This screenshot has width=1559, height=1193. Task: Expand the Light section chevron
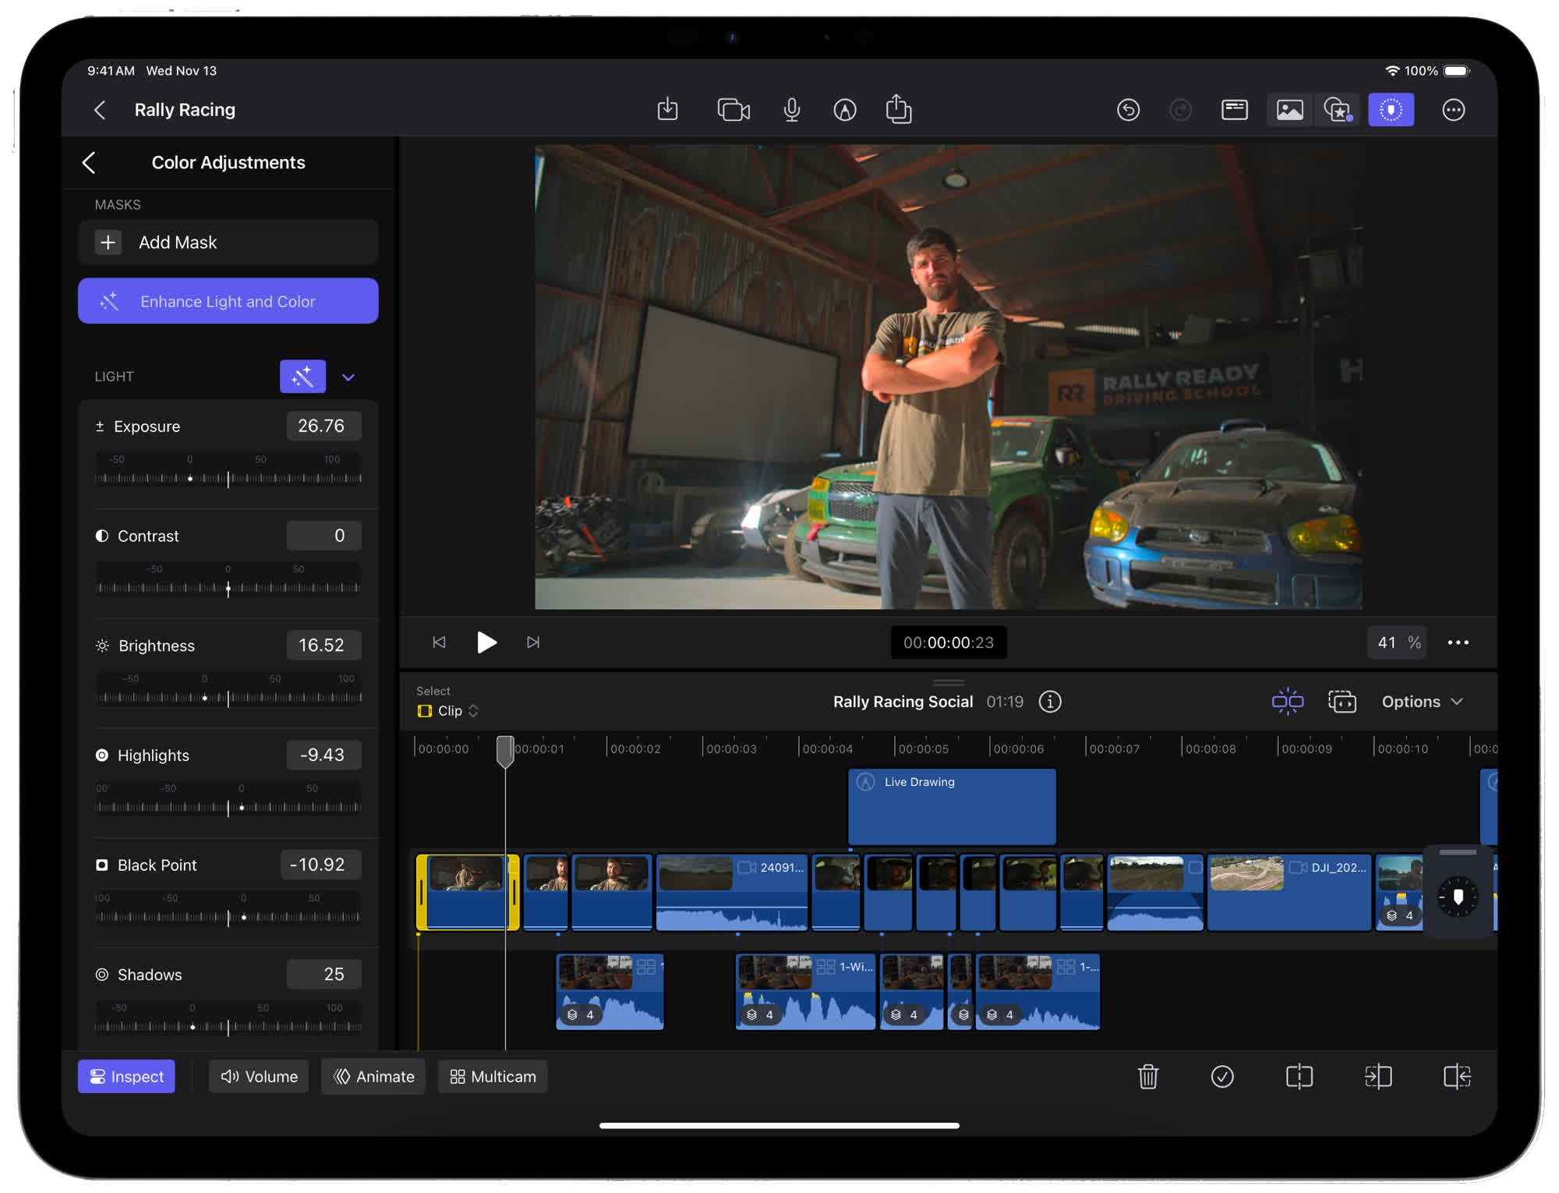[348, 377]
